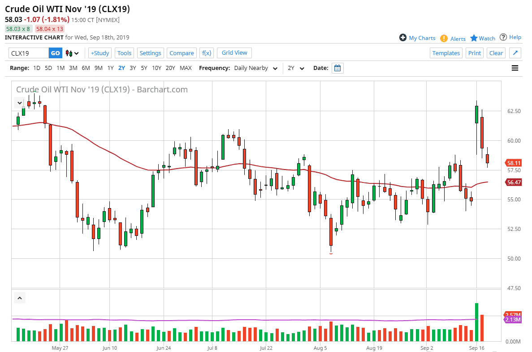Select the MAX range option

pyautogui.click(x=186, y=68)
